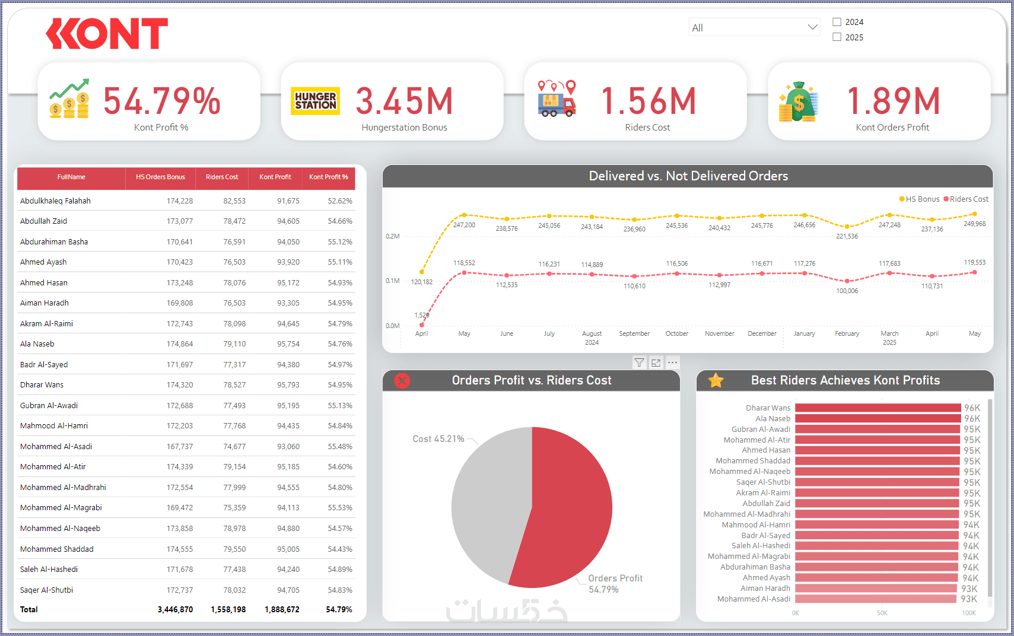Select Ahmed Ayash in the table
1014x636 pixels.
coord(43,262)
